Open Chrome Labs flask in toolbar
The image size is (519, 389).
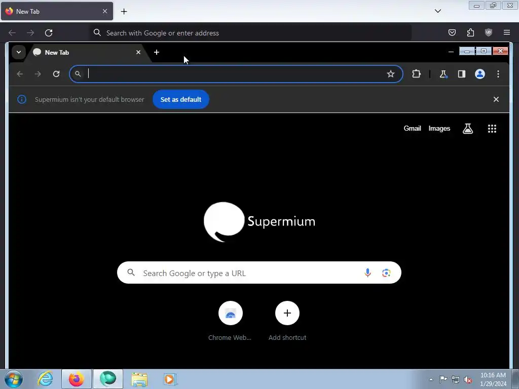point(443,74)
